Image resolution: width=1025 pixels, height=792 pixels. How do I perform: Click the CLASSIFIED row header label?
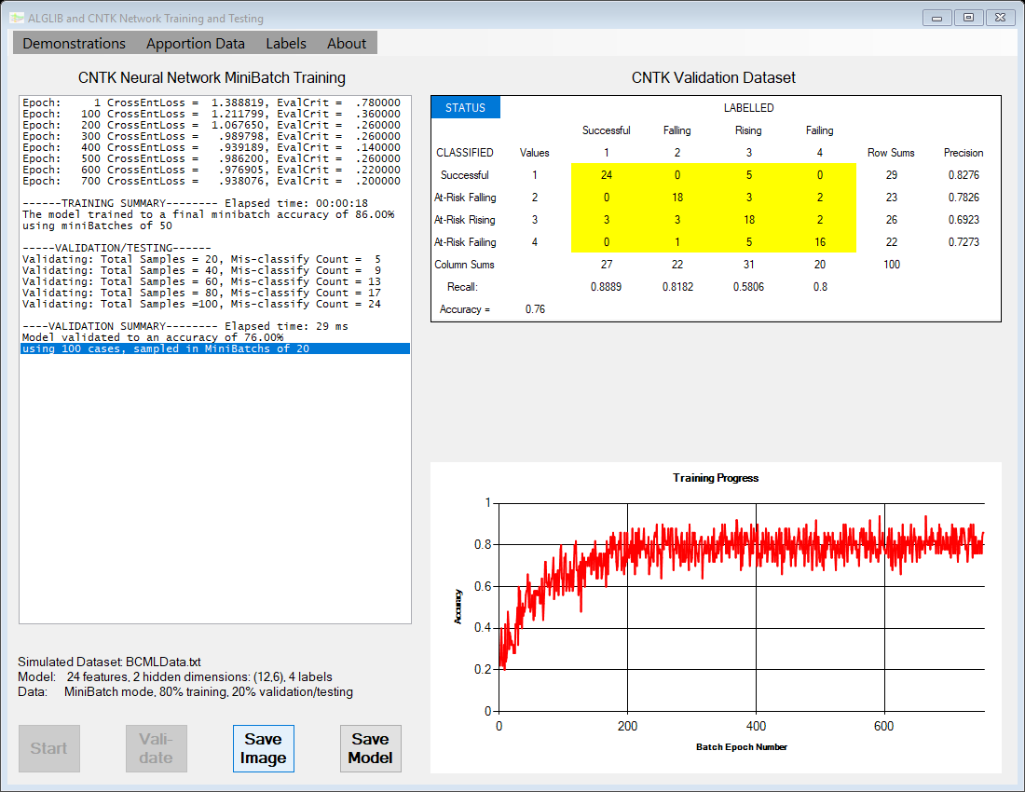(465, 153)
